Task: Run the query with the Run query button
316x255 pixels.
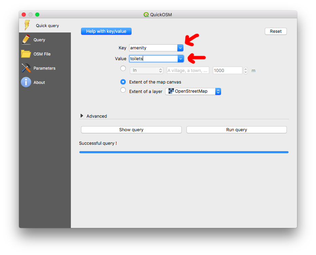Action: tap(236, 130)
